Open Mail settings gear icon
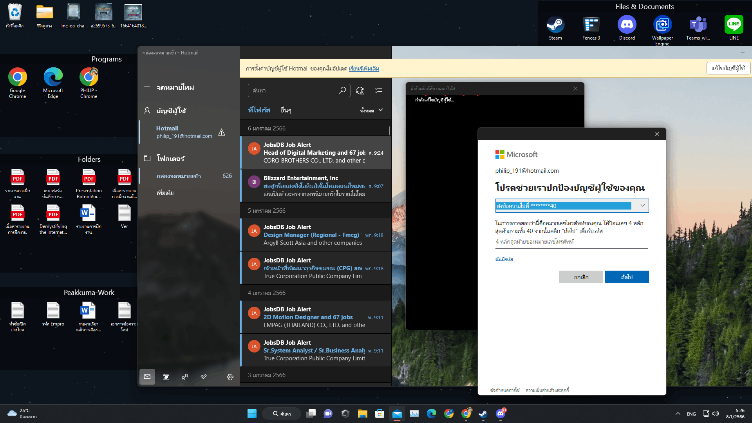Viewport: 752px width, 423px height. point(230,376)
